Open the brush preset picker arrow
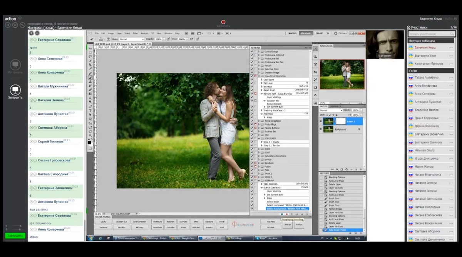462x257 pixels. coord(104,39)
